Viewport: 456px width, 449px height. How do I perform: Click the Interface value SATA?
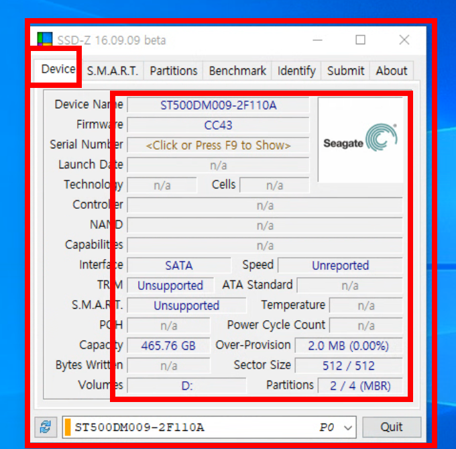pos(179,265)
